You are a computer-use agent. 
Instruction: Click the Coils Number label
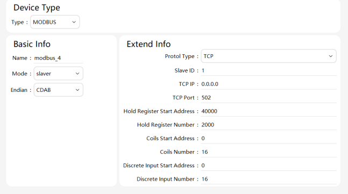[x=177, y=152]
